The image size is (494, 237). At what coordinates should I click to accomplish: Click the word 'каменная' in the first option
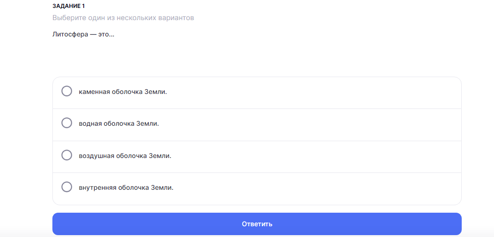pos(94,92)
